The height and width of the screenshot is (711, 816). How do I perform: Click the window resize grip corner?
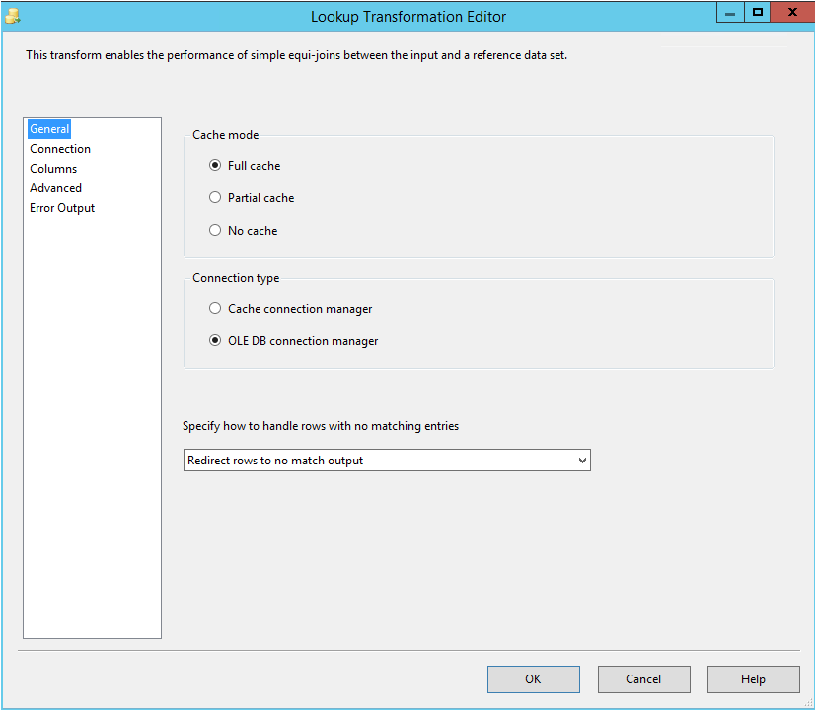[808, 703]
